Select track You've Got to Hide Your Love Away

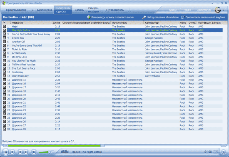pyautogui.click(x=114, y=34)
